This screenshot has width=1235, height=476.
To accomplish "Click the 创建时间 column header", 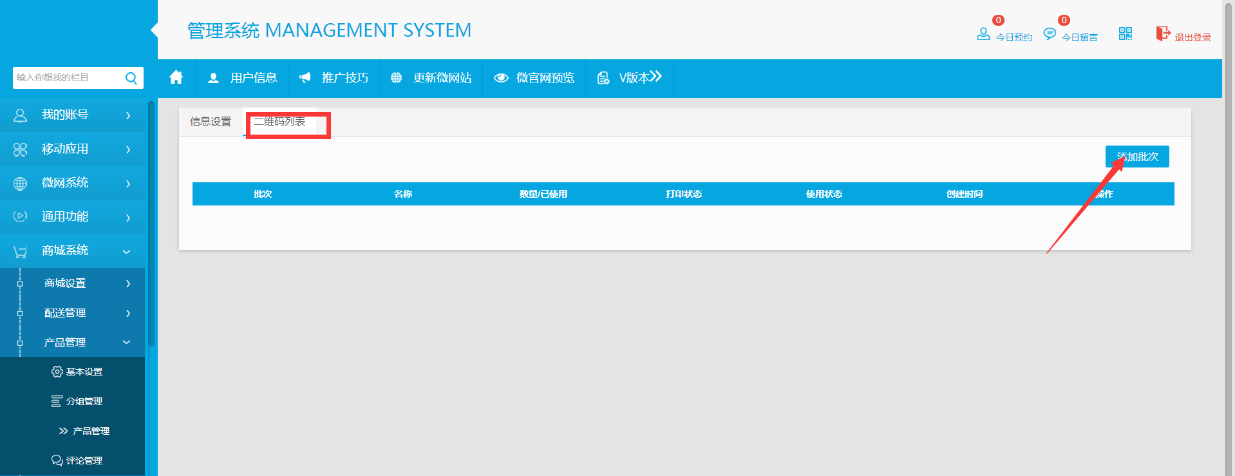I will pos(965,194).
